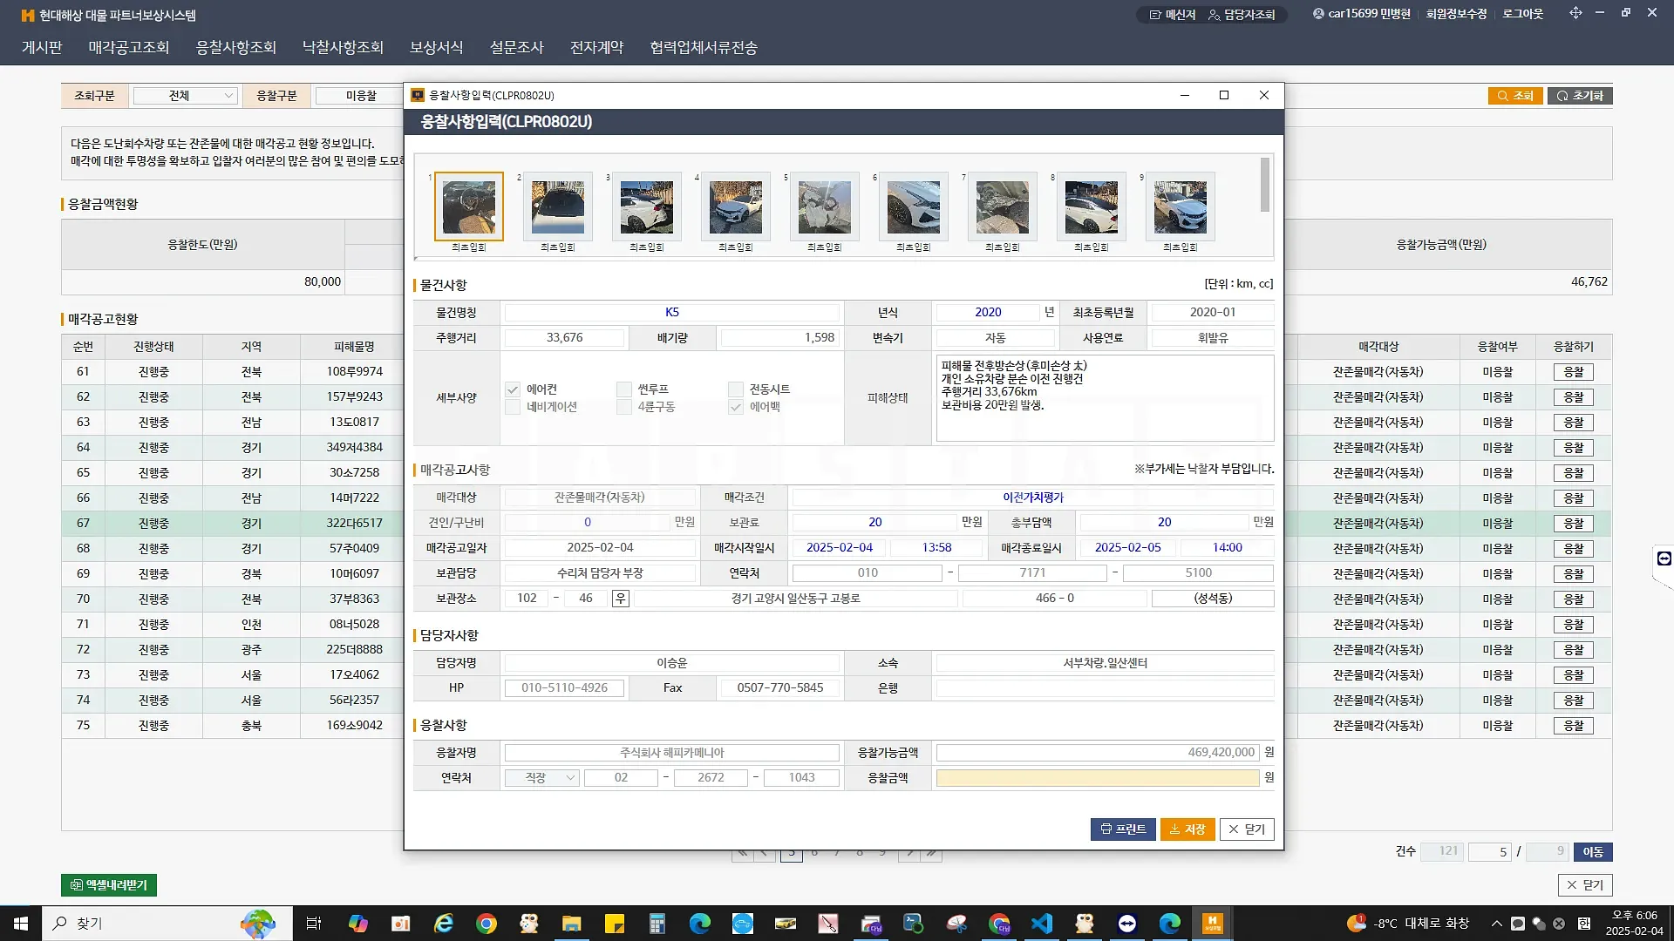Open the 게시판 menu

tap(42, 47)
